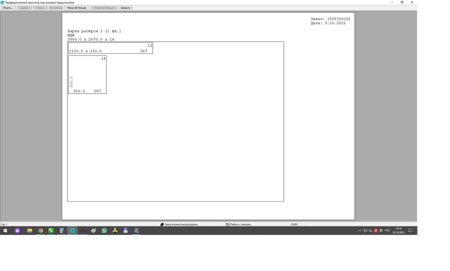Show hidden system tray icons
Image resolution: width=450 pixels, height=271 pixels.
coord(360,230)
